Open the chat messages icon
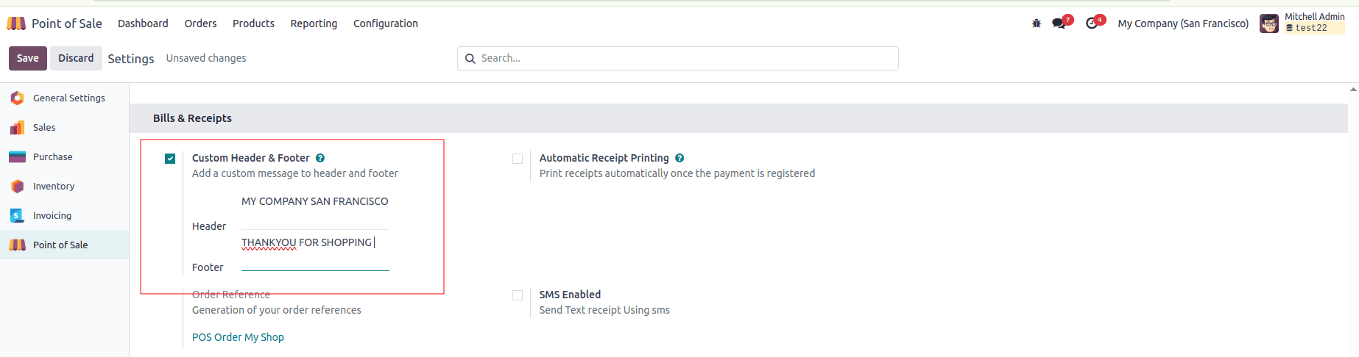 tap(1059, 24)
